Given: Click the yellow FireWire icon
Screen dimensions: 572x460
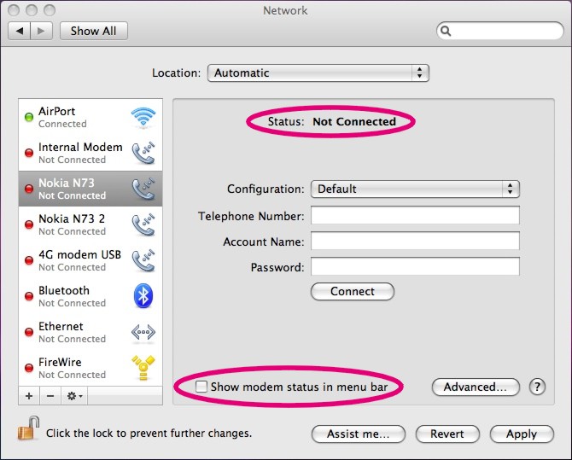Looking at the screenshot, I should click(x=143, y=368).
